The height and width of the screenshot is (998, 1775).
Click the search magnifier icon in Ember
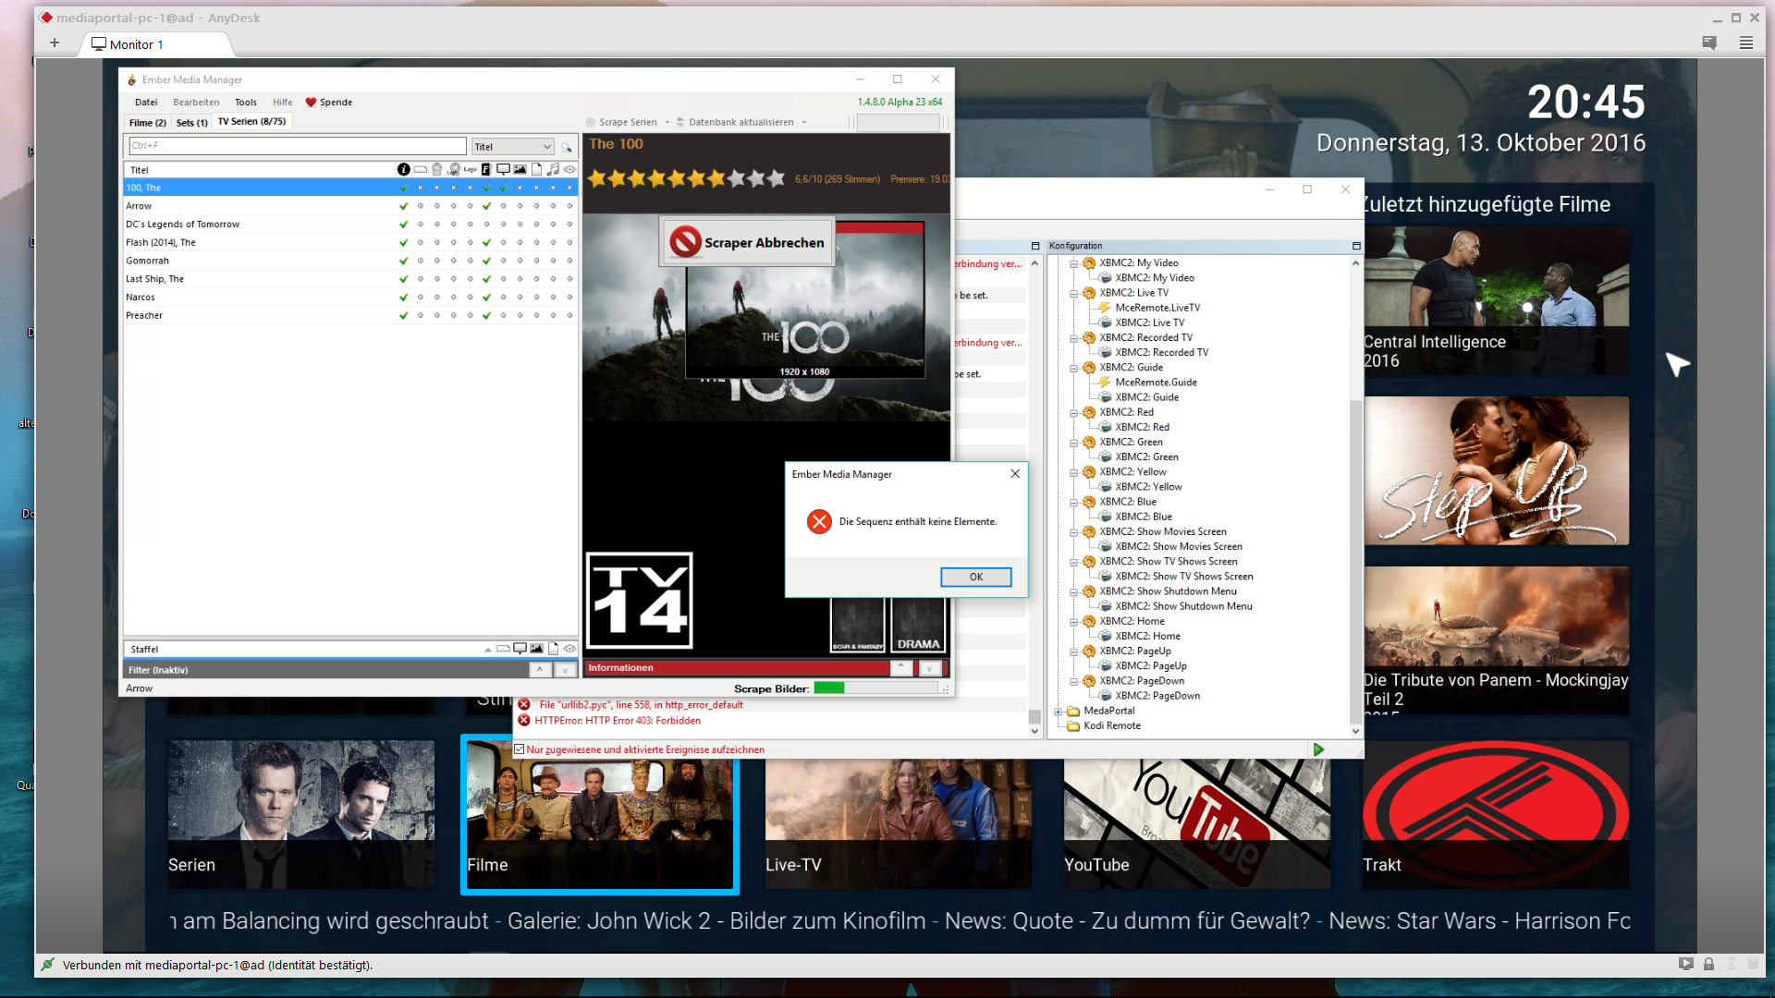(x=566, y=147)
